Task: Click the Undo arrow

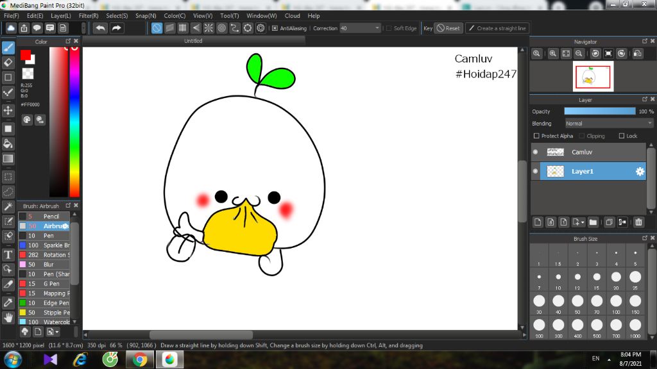Action: tap(100, 28)
